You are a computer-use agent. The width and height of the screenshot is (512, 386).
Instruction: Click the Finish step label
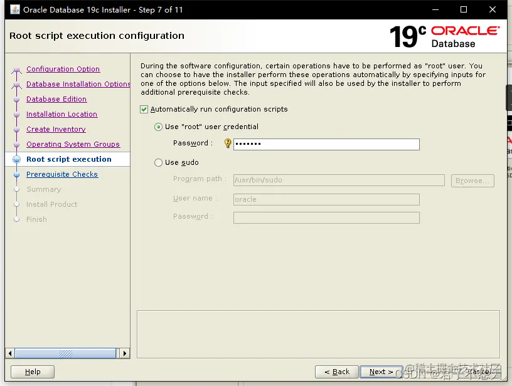(x=36, y=219)
